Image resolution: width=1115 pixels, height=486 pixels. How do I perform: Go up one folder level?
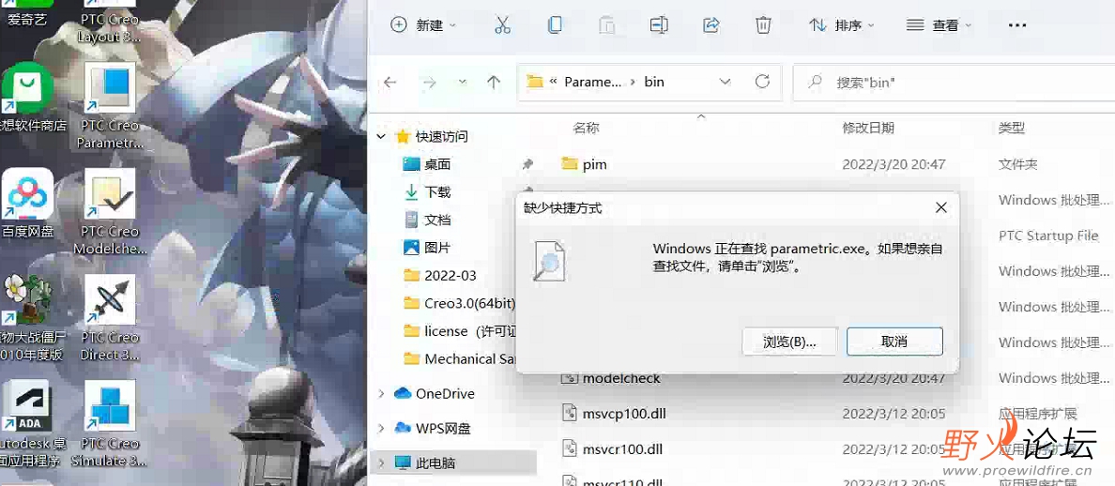click(494, 83)
